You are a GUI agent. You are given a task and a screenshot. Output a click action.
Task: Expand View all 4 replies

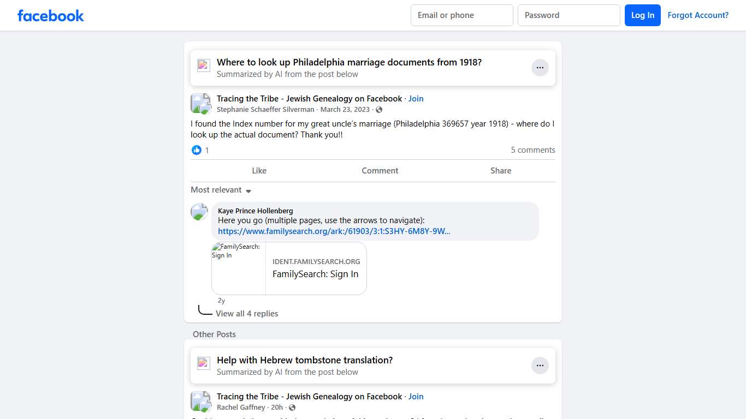(x=247, y=313)
